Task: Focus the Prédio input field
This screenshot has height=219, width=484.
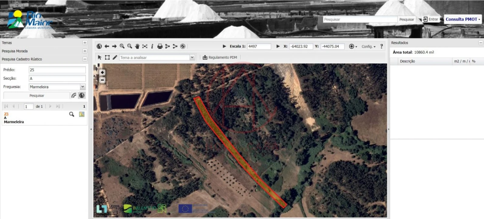Action: (57, 70)
